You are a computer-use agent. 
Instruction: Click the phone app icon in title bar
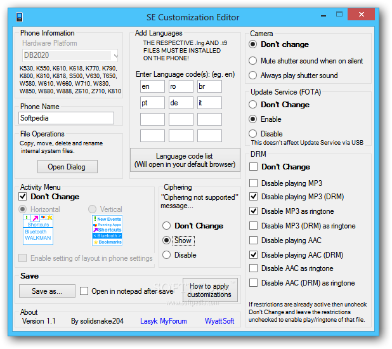click(x=19, y=17)
